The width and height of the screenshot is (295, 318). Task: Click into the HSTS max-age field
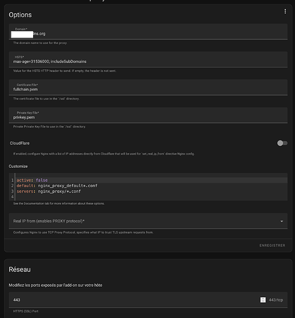point(148,59)
